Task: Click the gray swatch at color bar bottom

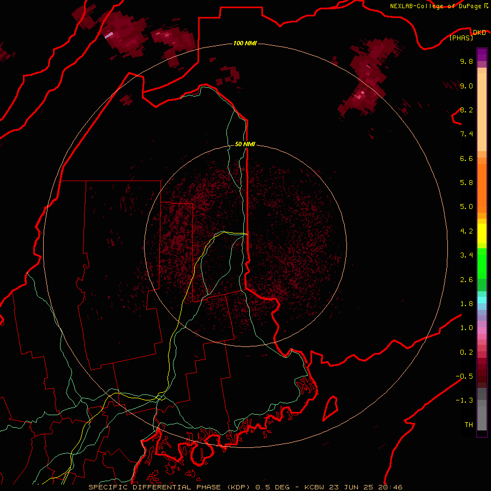Action: [482, 418]
